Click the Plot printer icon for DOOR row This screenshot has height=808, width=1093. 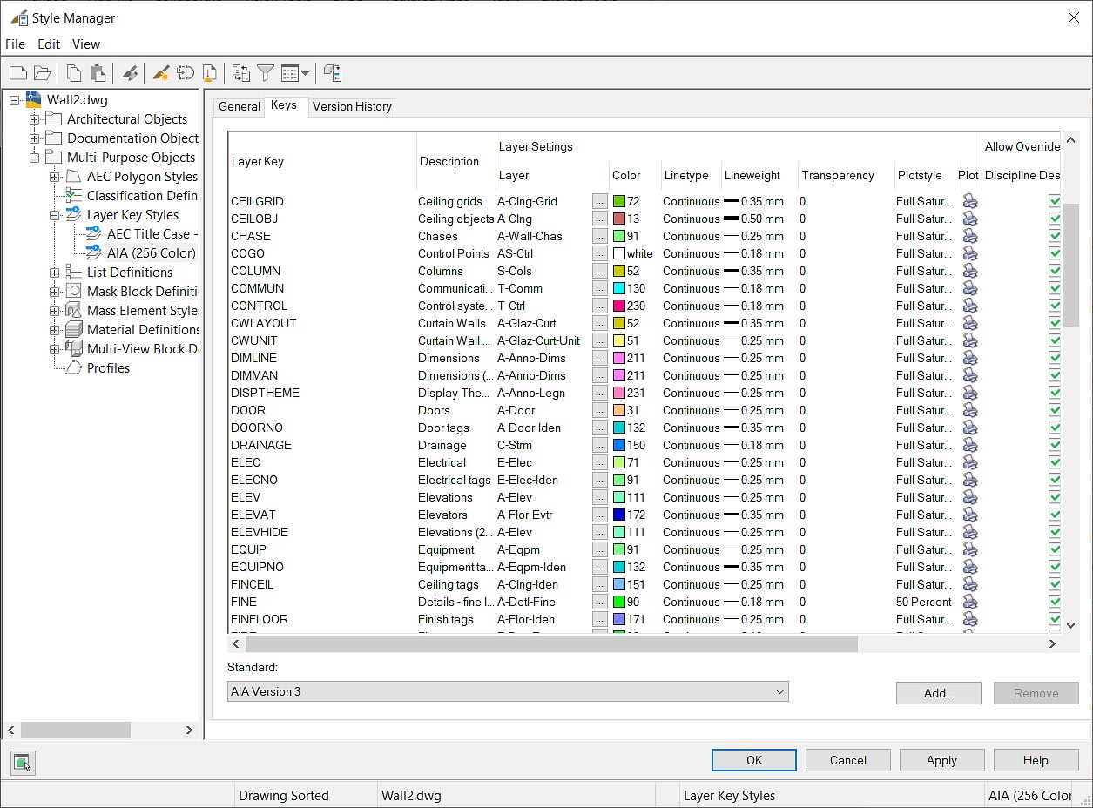[968, 410]
